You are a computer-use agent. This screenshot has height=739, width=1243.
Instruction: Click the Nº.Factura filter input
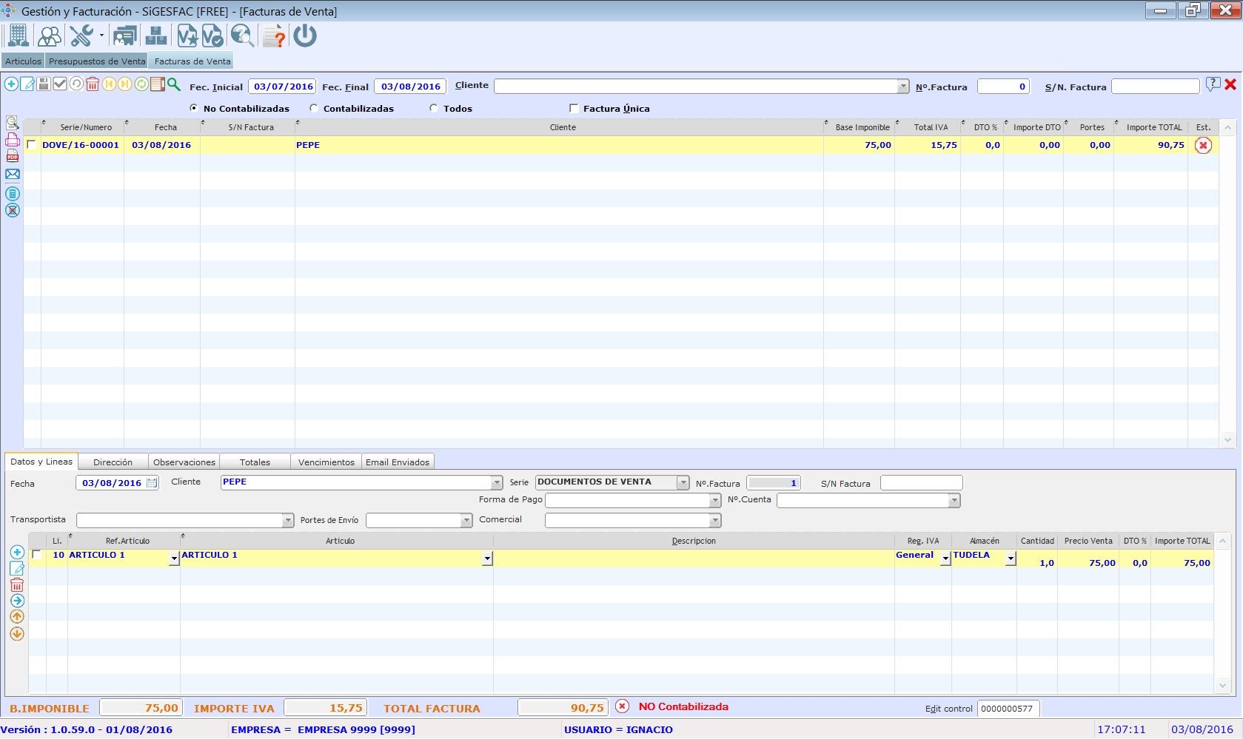coord(1003,87)
